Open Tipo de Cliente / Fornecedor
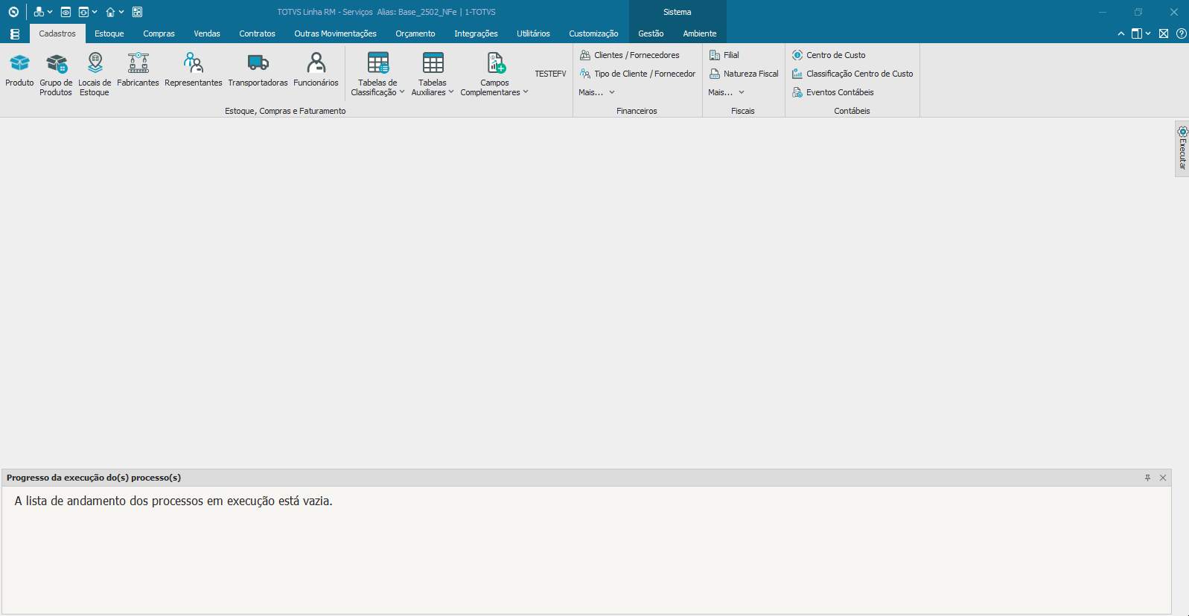The width and height of the screenshot is (1189, 616). (x=637, y=74)
